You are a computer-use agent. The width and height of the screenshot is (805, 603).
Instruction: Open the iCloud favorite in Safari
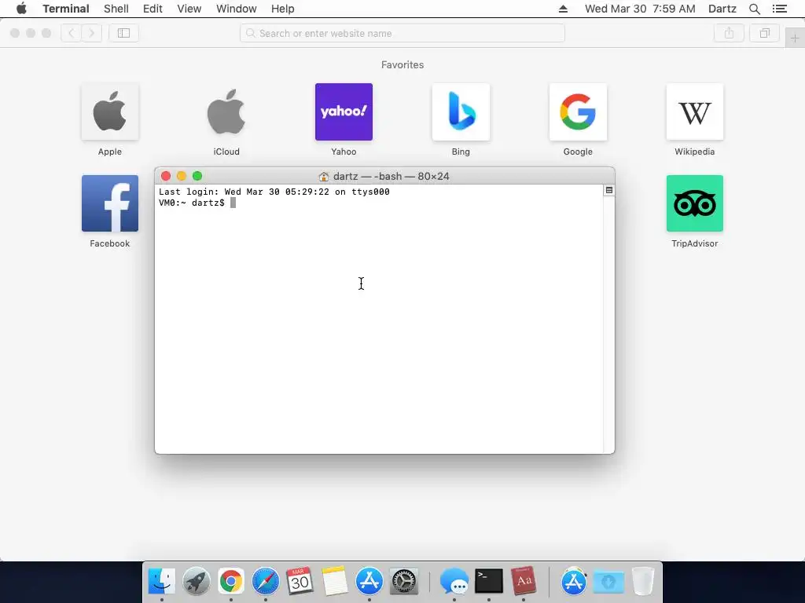click(226, 111)
